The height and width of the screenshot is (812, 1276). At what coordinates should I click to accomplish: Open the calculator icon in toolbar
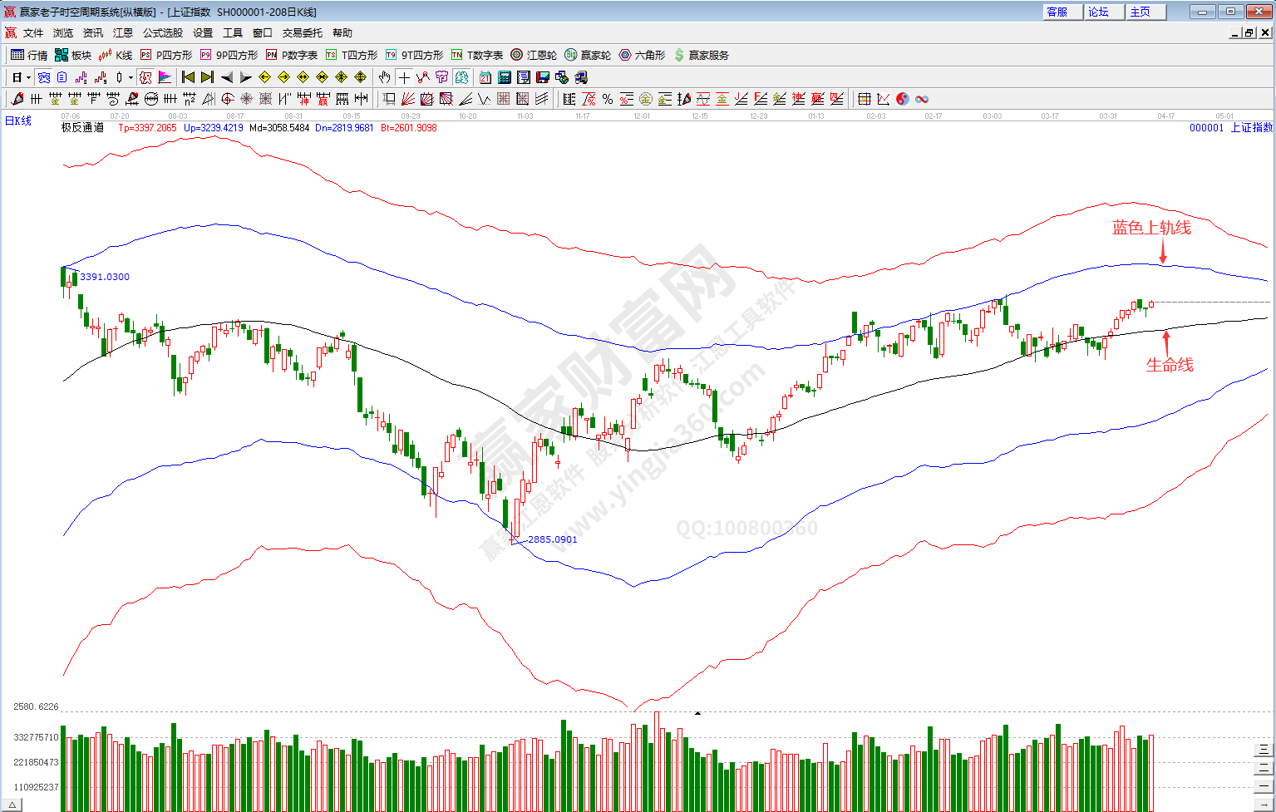505,77
